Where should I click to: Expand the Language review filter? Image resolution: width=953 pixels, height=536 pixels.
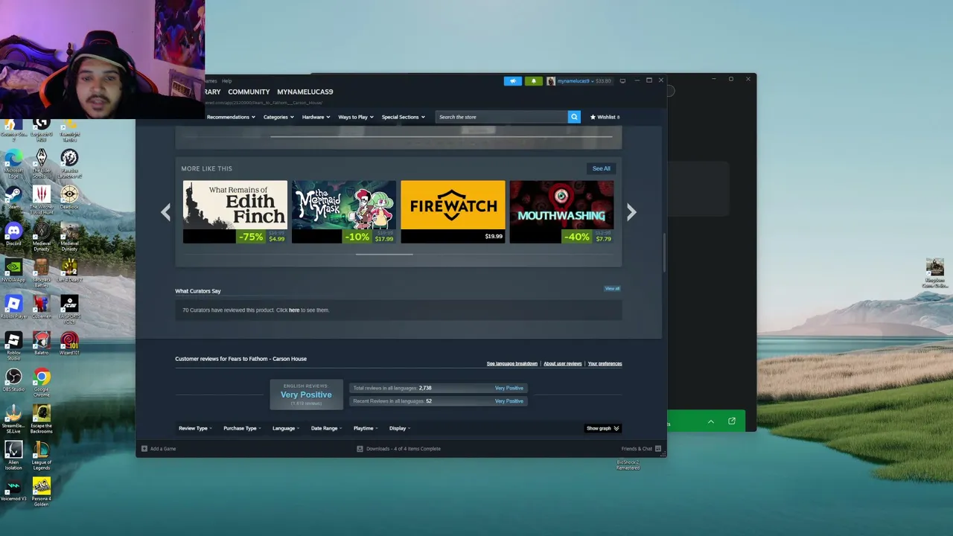click(286, 428)
